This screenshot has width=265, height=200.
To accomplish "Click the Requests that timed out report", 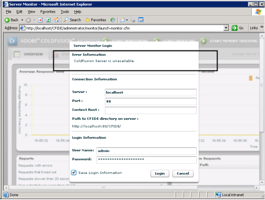I will [37, 172].
